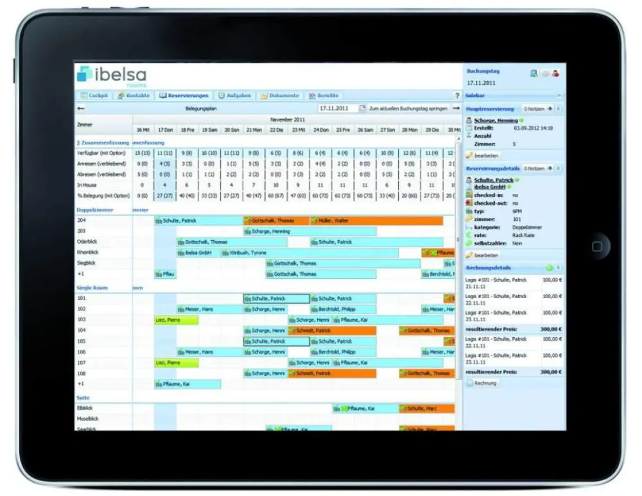642x496 pixels.
Task: Toggle the checked-out status indicator
Action: coord(469,203)
